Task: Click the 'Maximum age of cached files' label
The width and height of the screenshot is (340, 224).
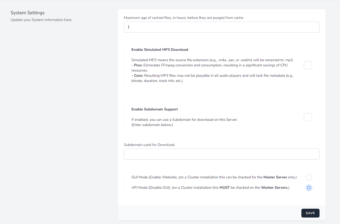Action: coord(183,18)
